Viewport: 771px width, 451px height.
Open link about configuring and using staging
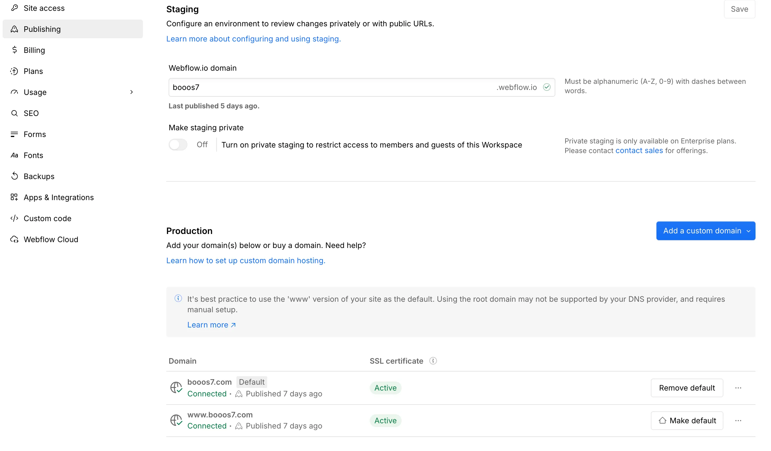pos(254,39)
